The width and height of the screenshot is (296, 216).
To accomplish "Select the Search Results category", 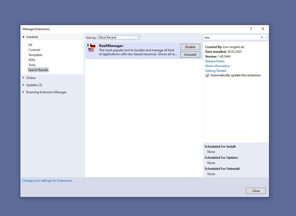I will point(38,70).
